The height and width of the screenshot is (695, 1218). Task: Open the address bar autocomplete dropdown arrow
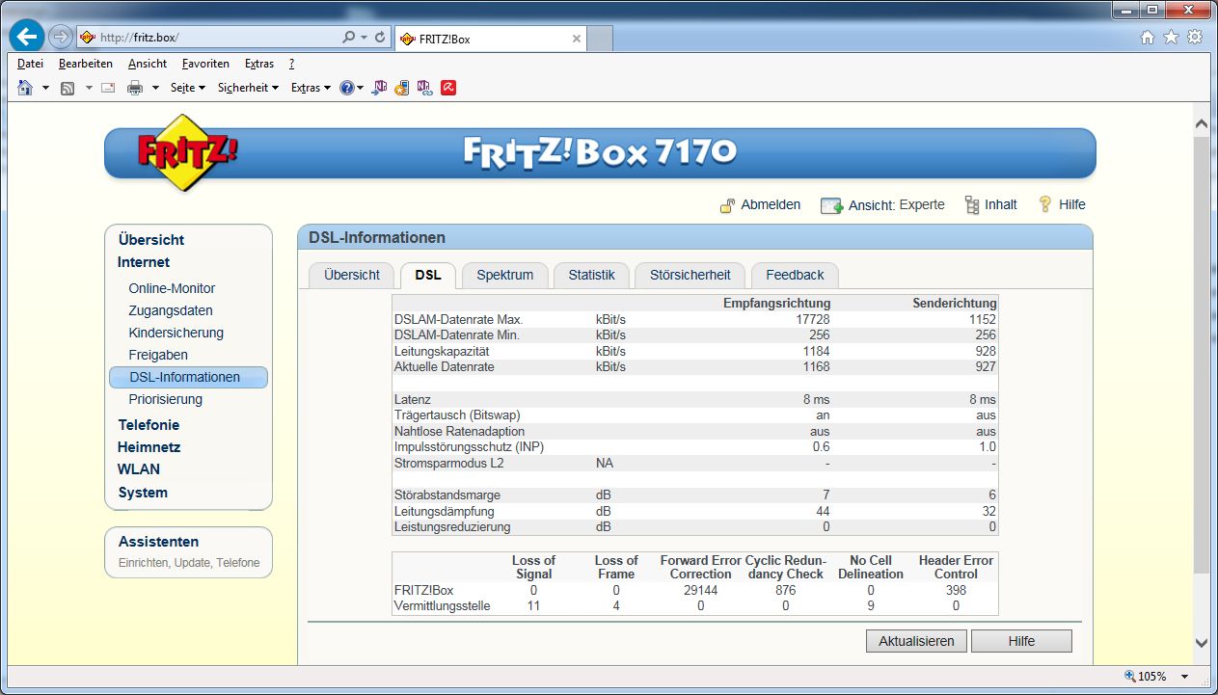[x=365, y=39]
